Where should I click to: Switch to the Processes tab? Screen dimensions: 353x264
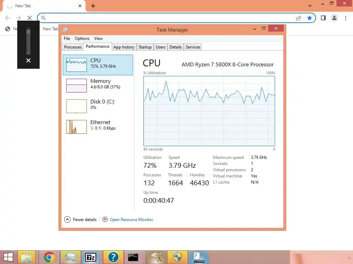tap(73, 47)
